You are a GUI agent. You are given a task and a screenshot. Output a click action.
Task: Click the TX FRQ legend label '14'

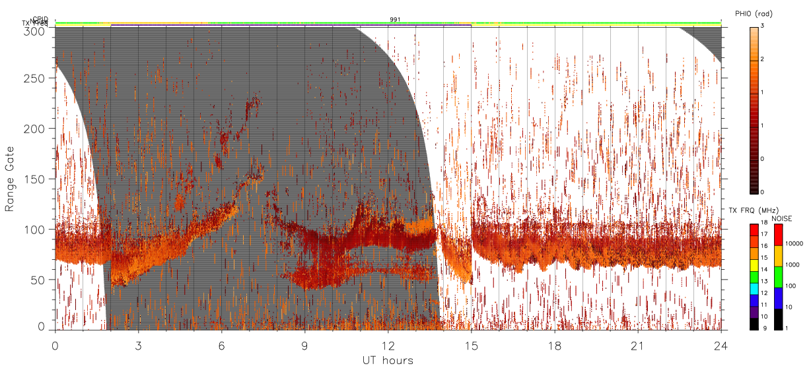tap(764, 270)
